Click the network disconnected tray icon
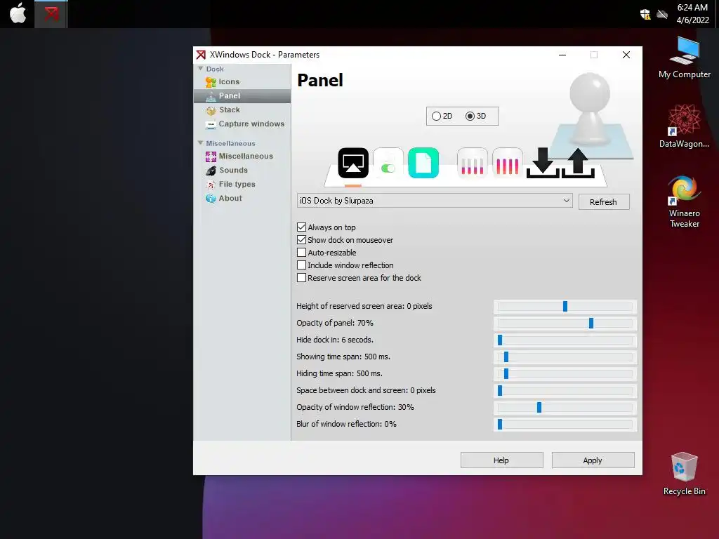 (662, 14)
